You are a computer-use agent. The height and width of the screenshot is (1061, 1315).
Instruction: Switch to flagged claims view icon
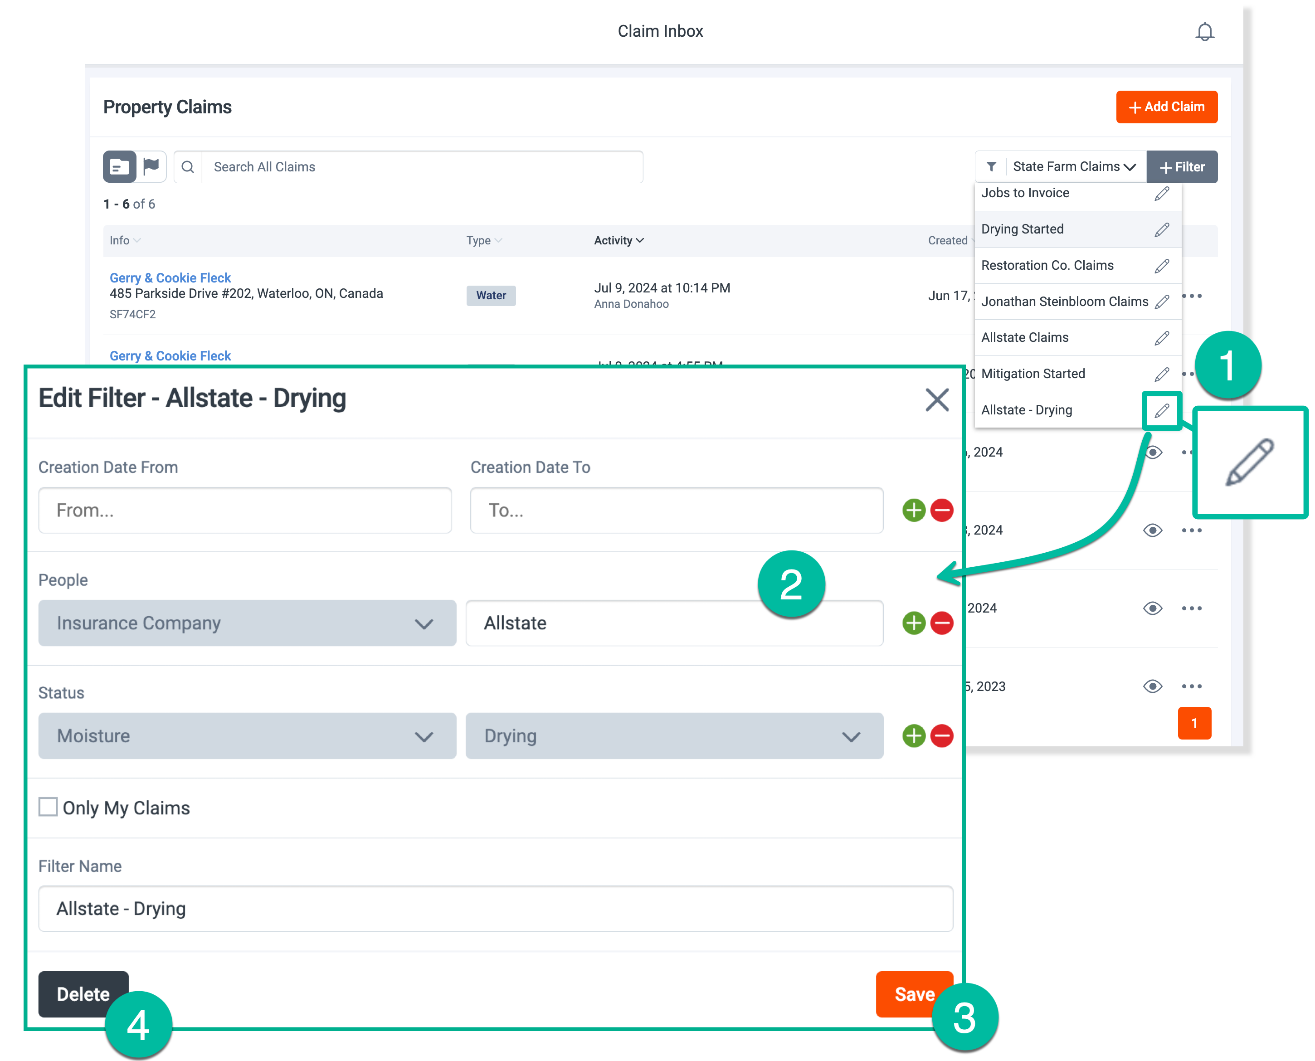(151, 166)
